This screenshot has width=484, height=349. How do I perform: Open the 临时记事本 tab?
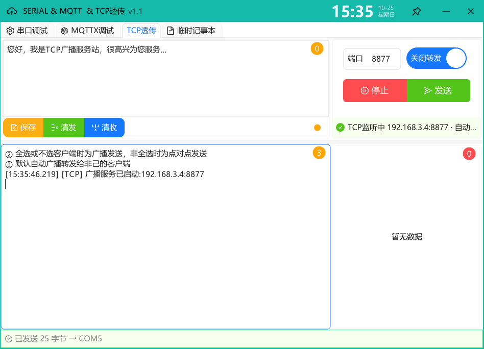point(191,31)
